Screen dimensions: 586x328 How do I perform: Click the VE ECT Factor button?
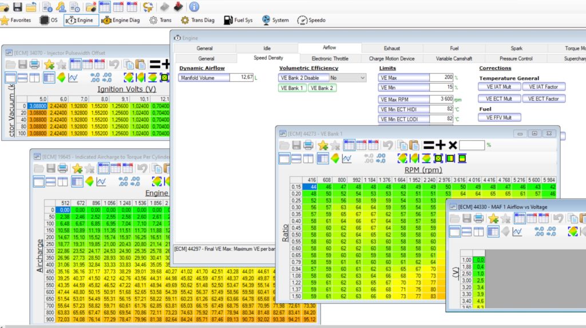tap(543, 99)
